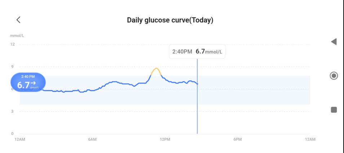The width and height of the screenshot is (344, 153).
Task: Click the 2:40PM 6.7 mmol/L tooltip
Action: [197, 51]
